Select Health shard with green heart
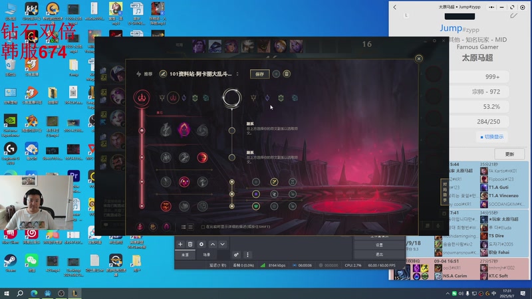Viewport: 532px width, 299px height. 256,206
